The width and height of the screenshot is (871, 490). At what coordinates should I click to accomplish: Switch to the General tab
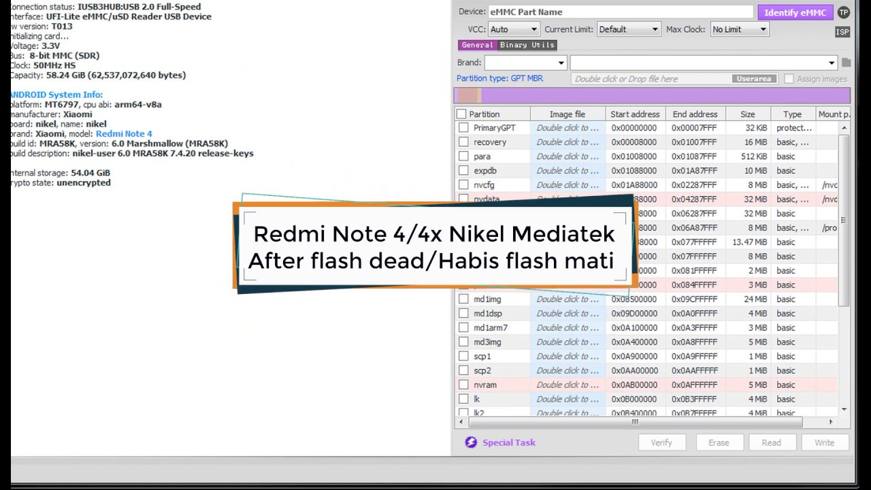[477, 45]
